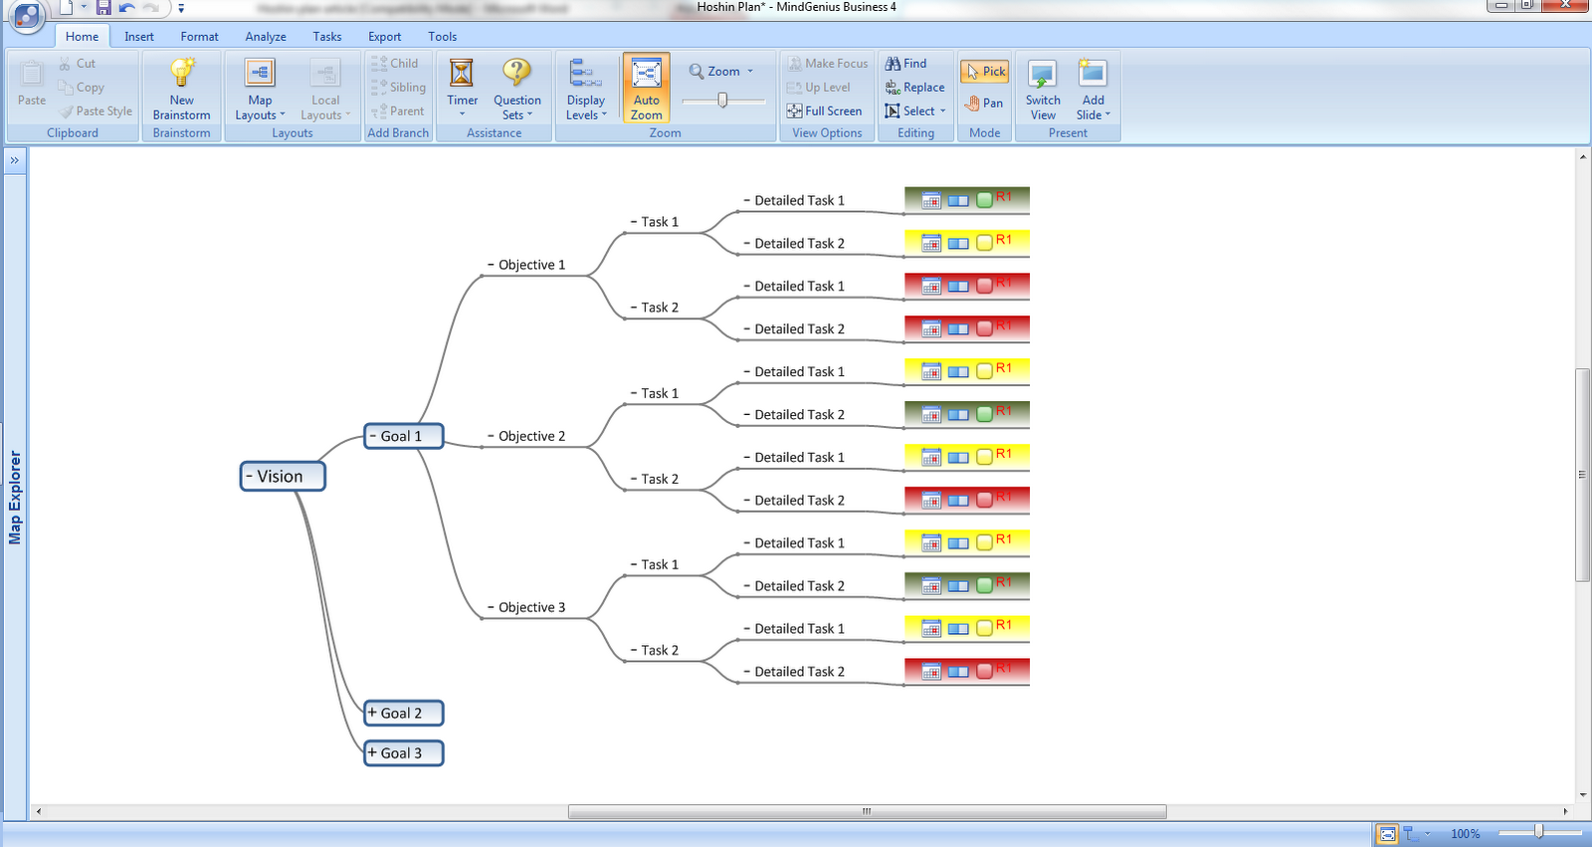1592x847 pixels.
Task: Click the new document icon in title bar
Action: [x=66, y=8]
